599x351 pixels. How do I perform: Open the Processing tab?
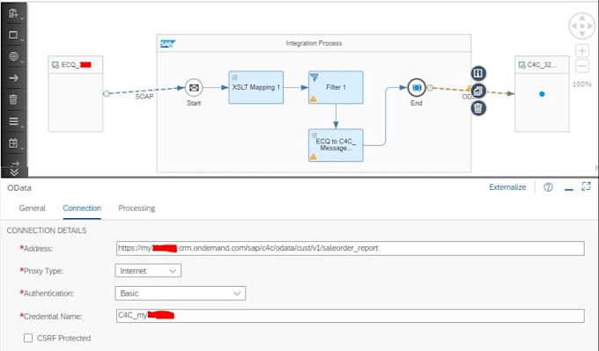[x=137, y=208]
